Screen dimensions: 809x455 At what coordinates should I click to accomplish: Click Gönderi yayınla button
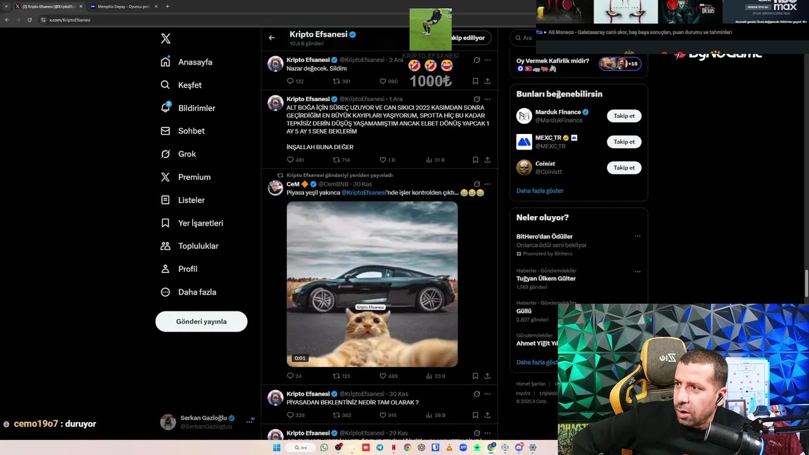point(201,321)
